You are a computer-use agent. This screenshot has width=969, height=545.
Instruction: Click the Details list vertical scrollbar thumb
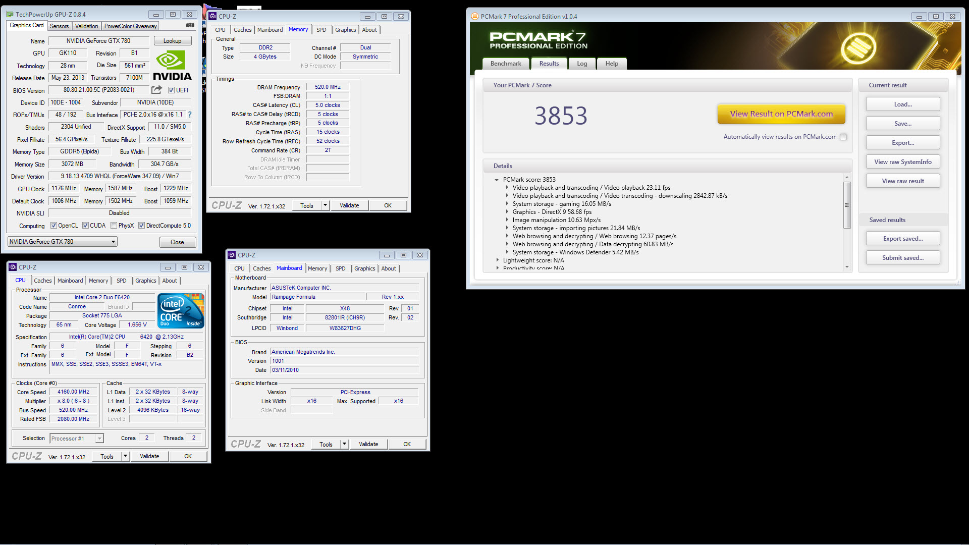point(847,205)
